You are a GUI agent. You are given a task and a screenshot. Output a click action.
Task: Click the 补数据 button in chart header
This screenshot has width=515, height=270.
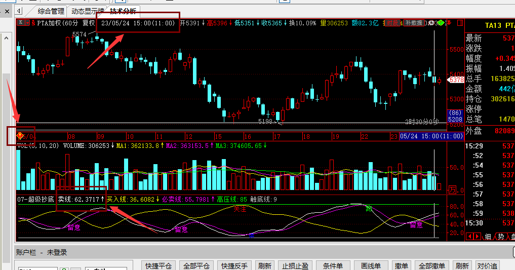click(x=413, y=23)
